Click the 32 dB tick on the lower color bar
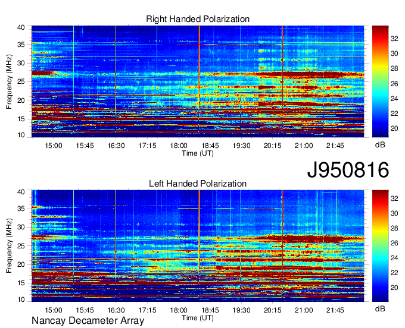 394,198
